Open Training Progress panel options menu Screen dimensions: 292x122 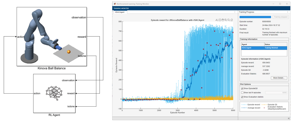[x=288, y=12]
